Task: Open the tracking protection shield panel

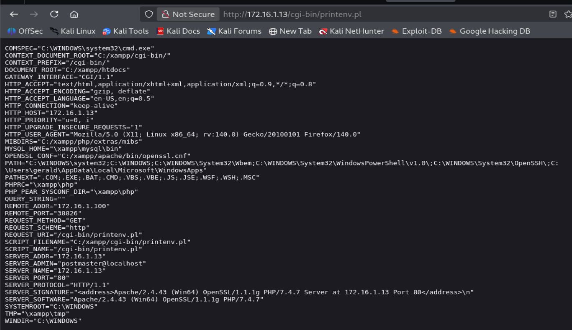Action: pos(149,14)
